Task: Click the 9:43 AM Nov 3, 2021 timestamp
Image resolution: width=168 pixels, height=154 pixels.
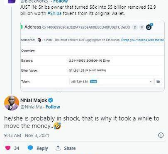Action: tap(27, 135)
